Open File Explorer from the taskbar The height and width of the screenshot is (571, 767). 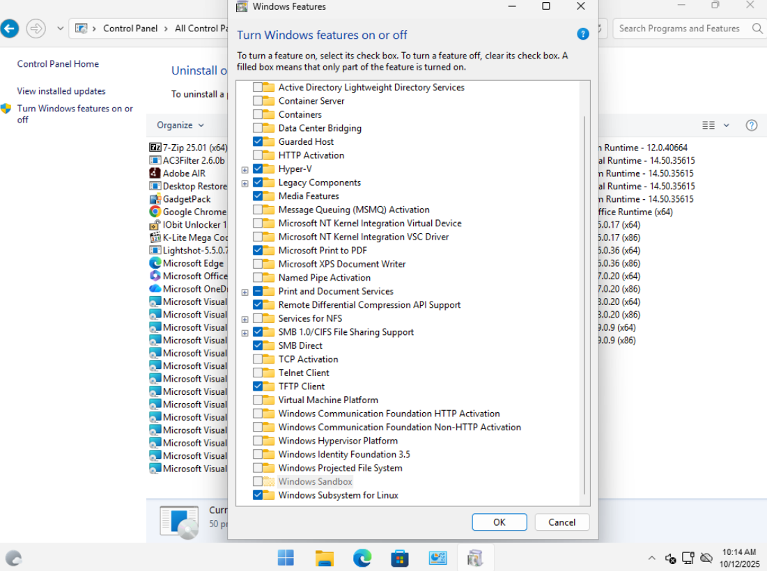[325, 558]
